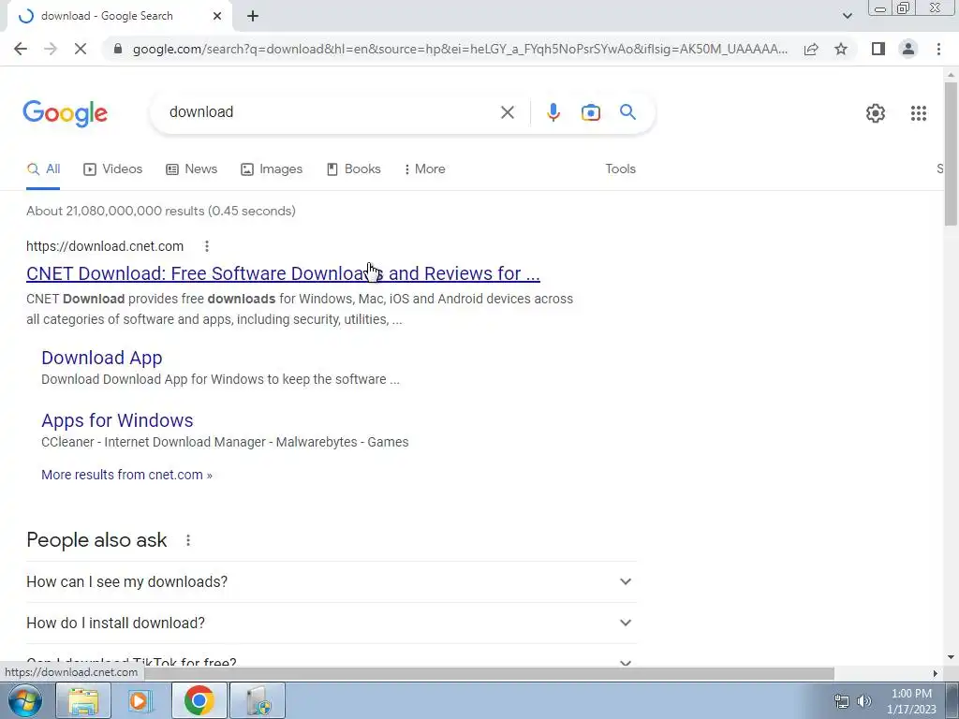
Task: Bookmark this page with the star icon
Action: point(841,49)
